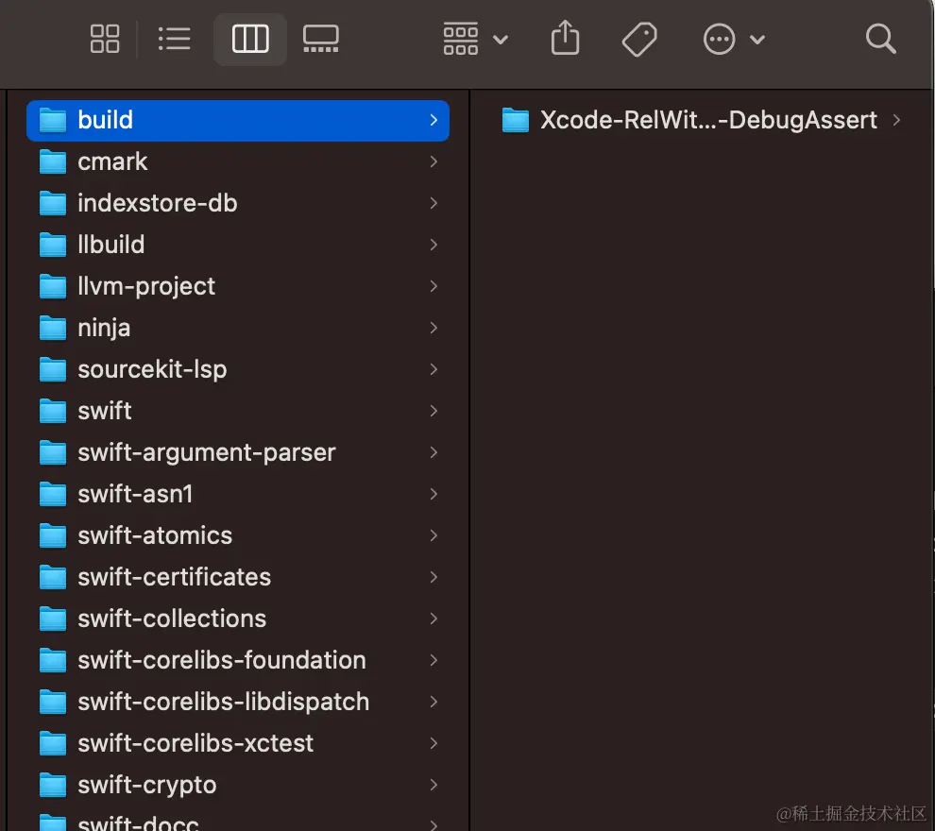
Task: Select the swift-collections folder
Action: click(x=238, y=619)
